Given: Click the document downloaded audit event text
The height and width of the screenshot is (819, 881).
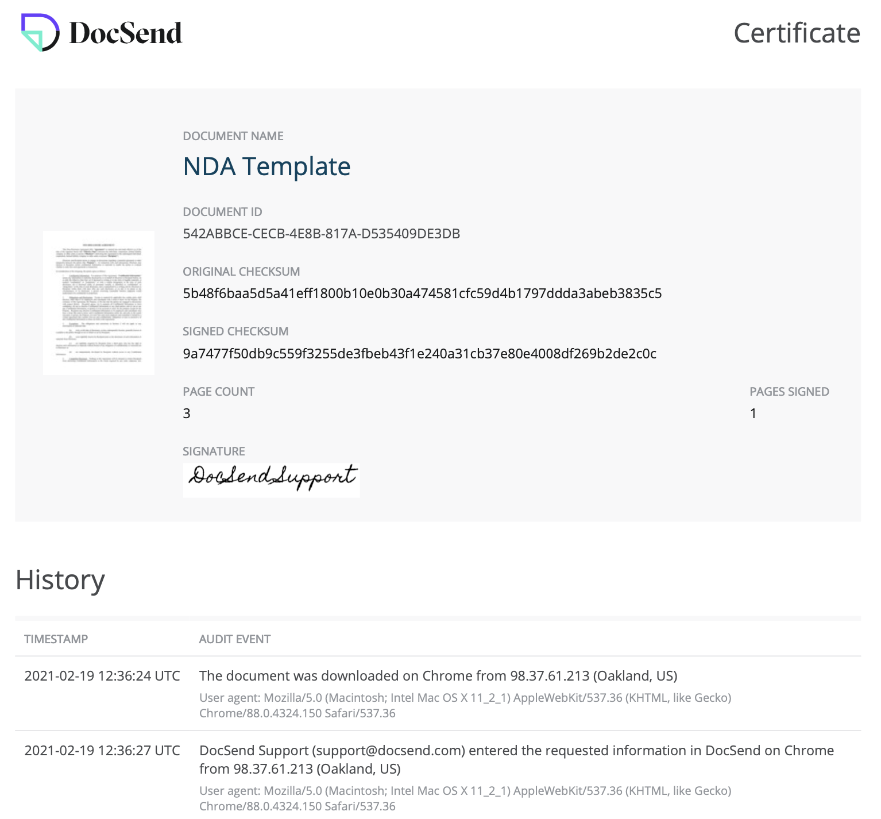Looking at the screenshot, I should pos(438,676).
